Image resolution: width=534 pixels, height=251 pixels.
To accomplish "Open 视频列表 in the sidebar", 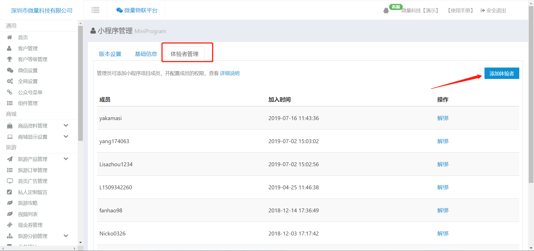I will point(28,214).
